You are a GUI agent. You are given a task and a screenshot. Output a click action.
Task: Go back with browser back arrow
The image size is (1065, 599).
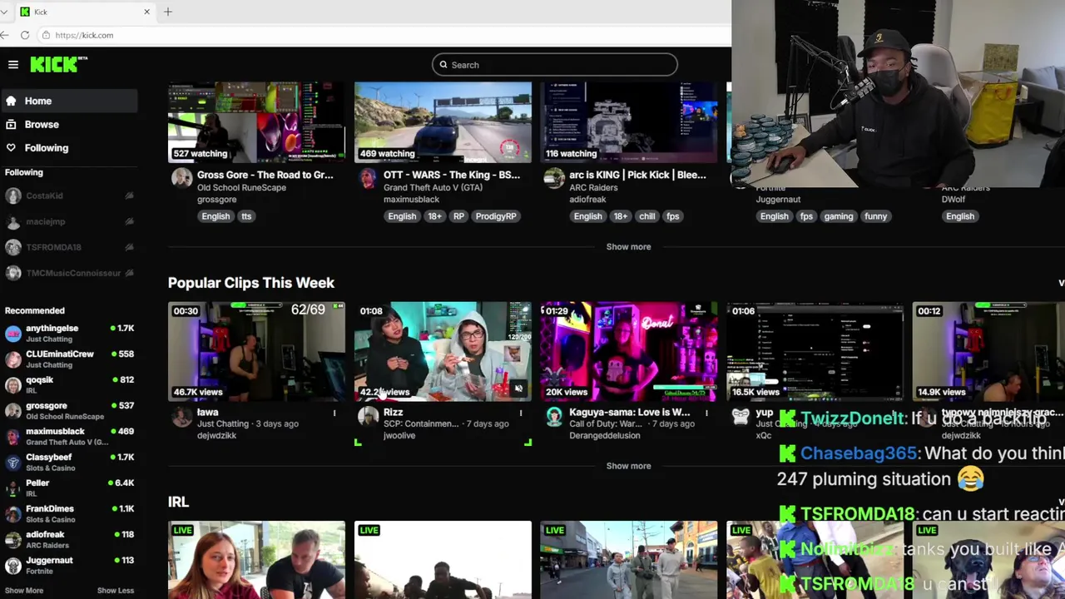(x=5, y=35)
